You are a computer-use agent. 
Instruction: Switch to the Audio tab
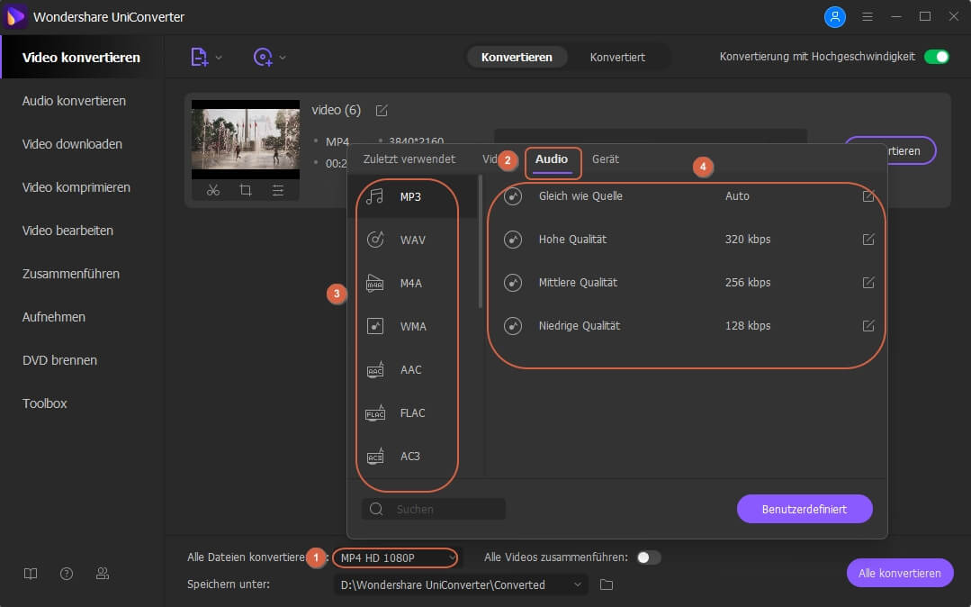tap(551, 159)
